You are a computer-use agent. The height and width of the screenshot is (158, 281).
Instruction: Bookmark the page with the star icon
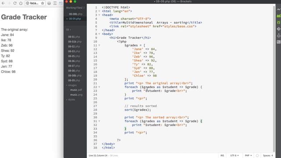pyautogui.click(x=43, y=3)
